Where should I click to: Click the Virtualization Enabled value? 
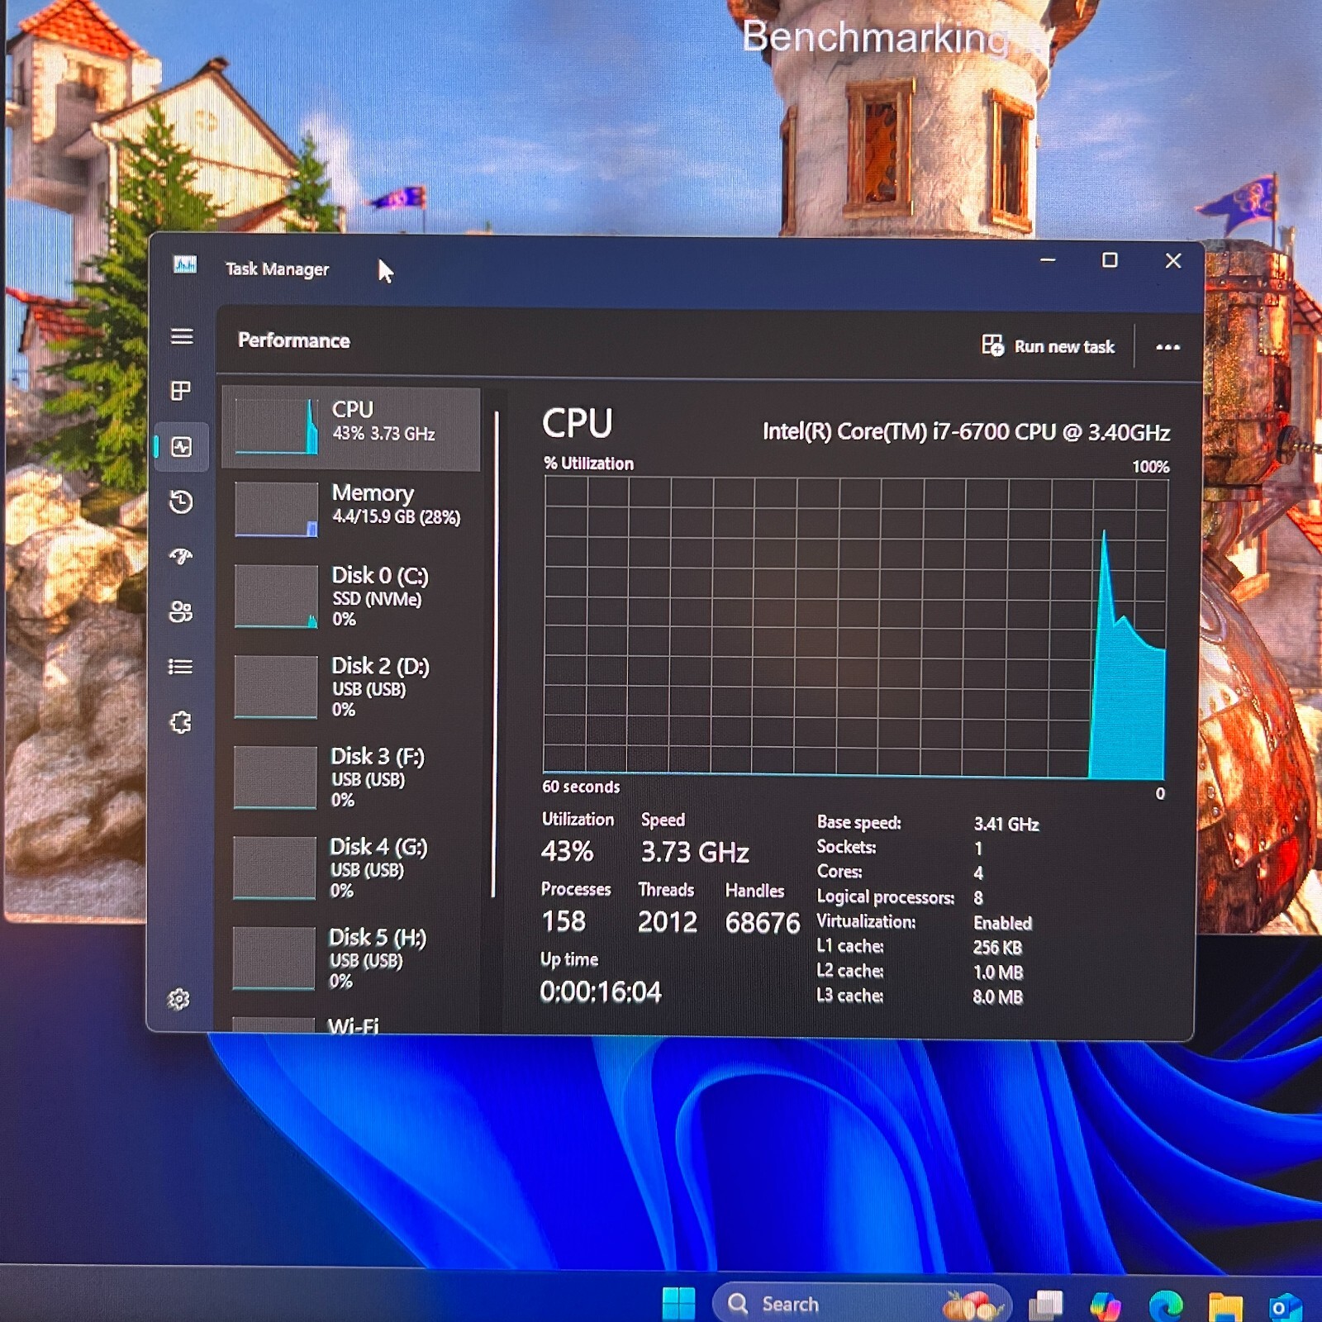[x=1003, y=923]
